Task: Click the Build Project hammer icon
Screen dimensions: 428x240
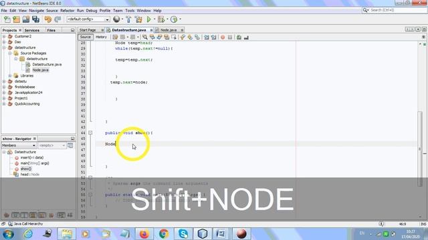Action: (x=128, y=19)
